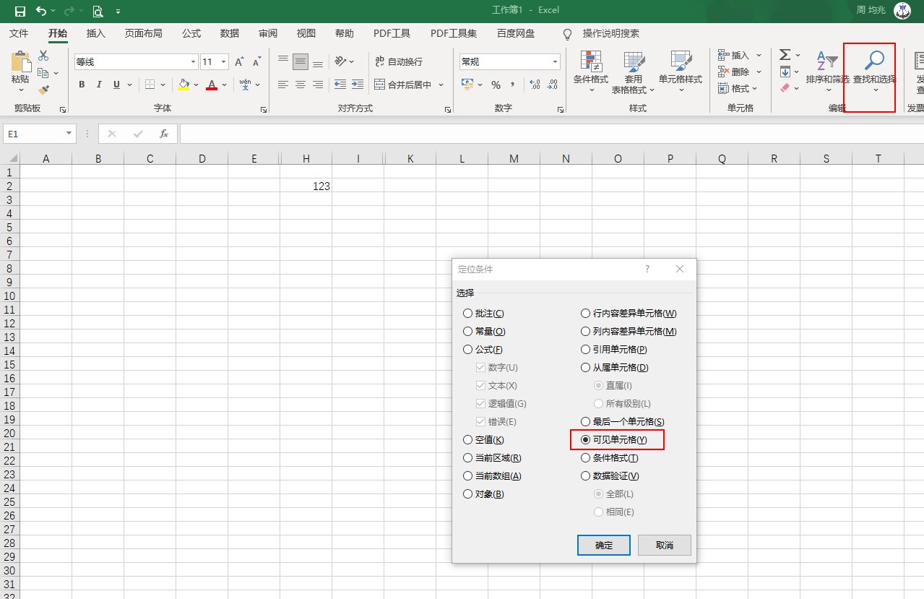Switch to the 视图 tab
924x599 pixels.
pos(306,33)
